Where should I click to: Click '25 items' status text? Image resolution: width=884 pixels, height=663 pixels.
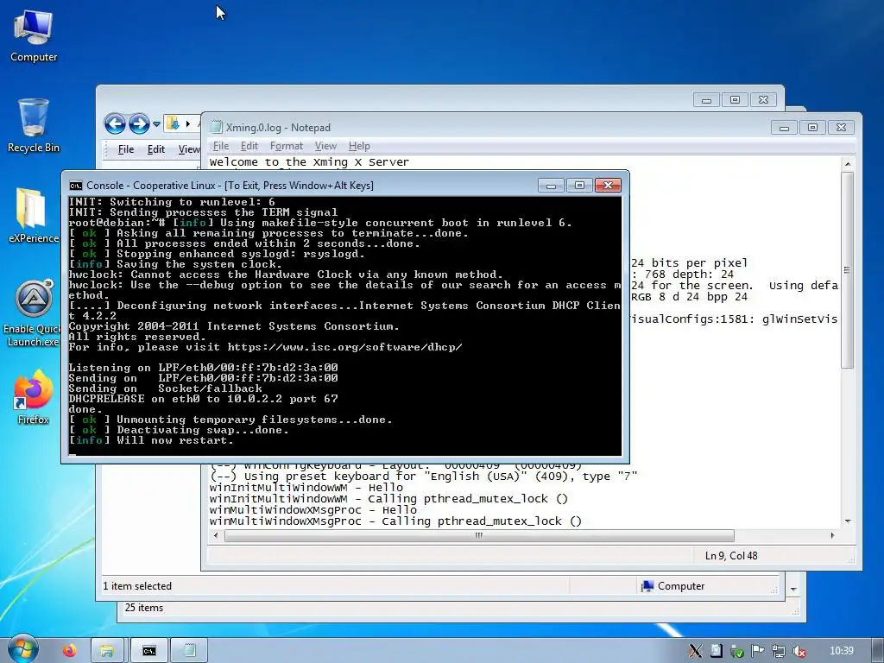[144, 608]
